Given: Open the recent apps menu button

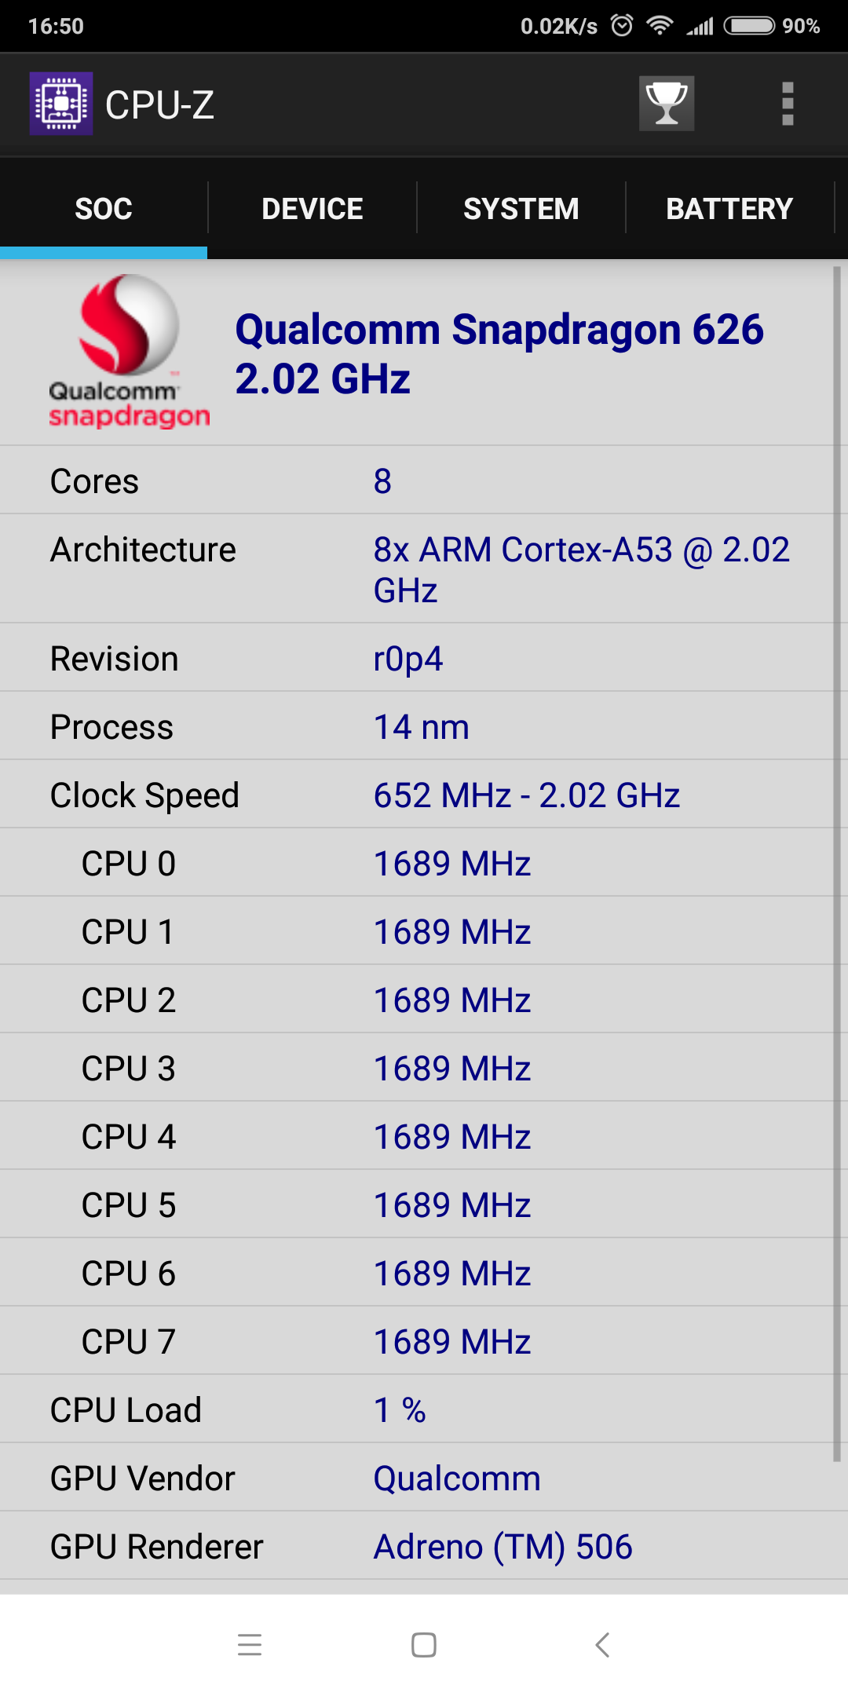Looking at the screenshot, I should click(250, 1644).
